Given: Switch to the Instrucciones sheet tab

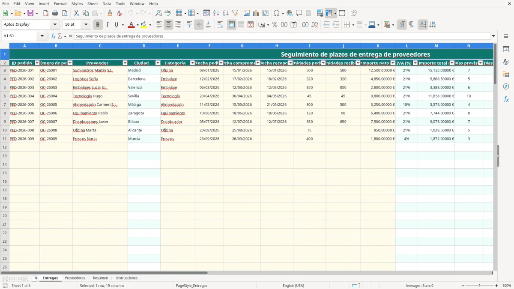Looking at the screenshot, I should click(x=127, y=278).
